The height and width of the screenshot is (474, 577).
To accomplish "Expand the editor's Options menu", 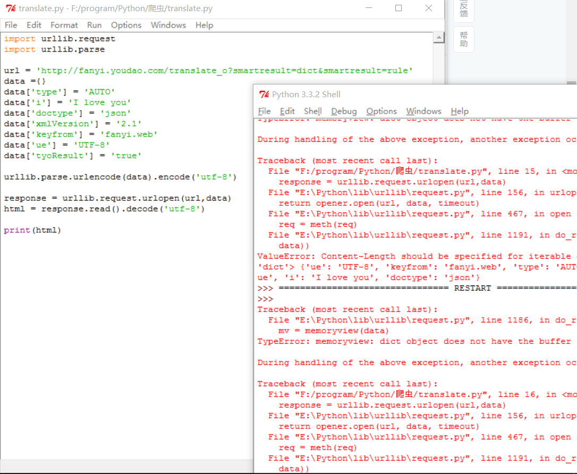I will tap(126, 25).
